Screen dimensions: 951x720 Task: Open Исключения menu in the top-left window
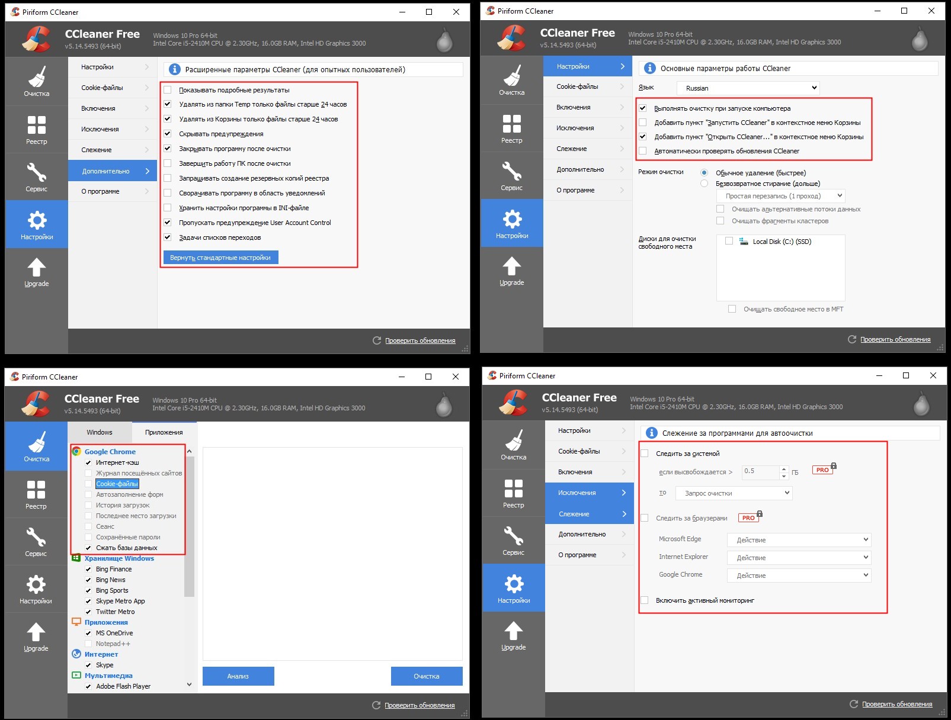tap(113, 129)
